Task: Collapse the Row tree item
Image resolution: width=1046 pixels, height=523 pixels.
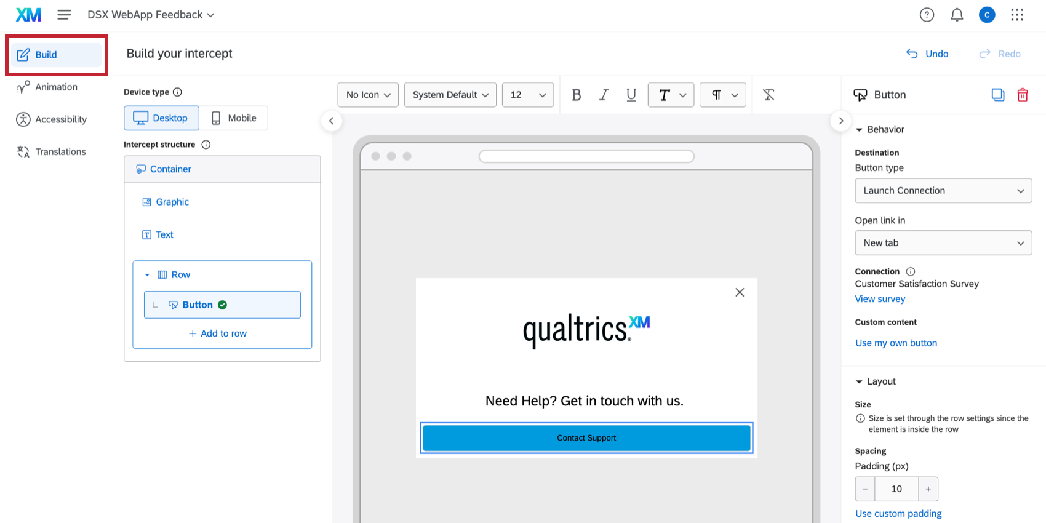Action: click(147, 275)
